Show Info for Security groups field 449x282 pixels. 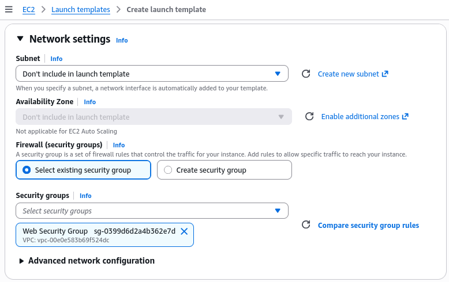[x=85, y=196]
